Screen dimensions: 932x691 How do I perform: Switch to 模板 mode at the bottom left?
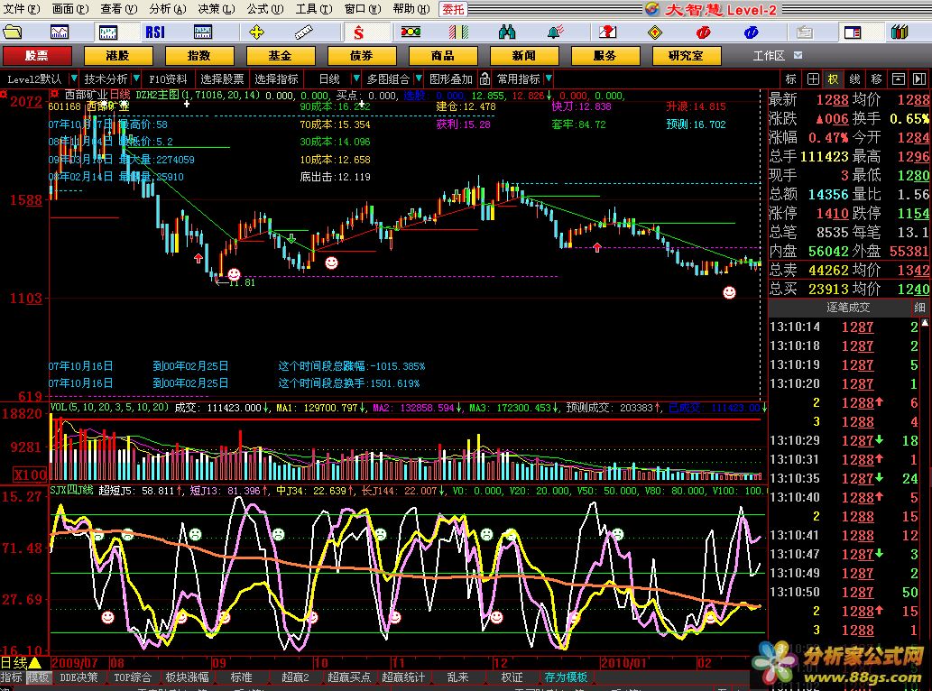pyautogui.click(x=39, y=677)
